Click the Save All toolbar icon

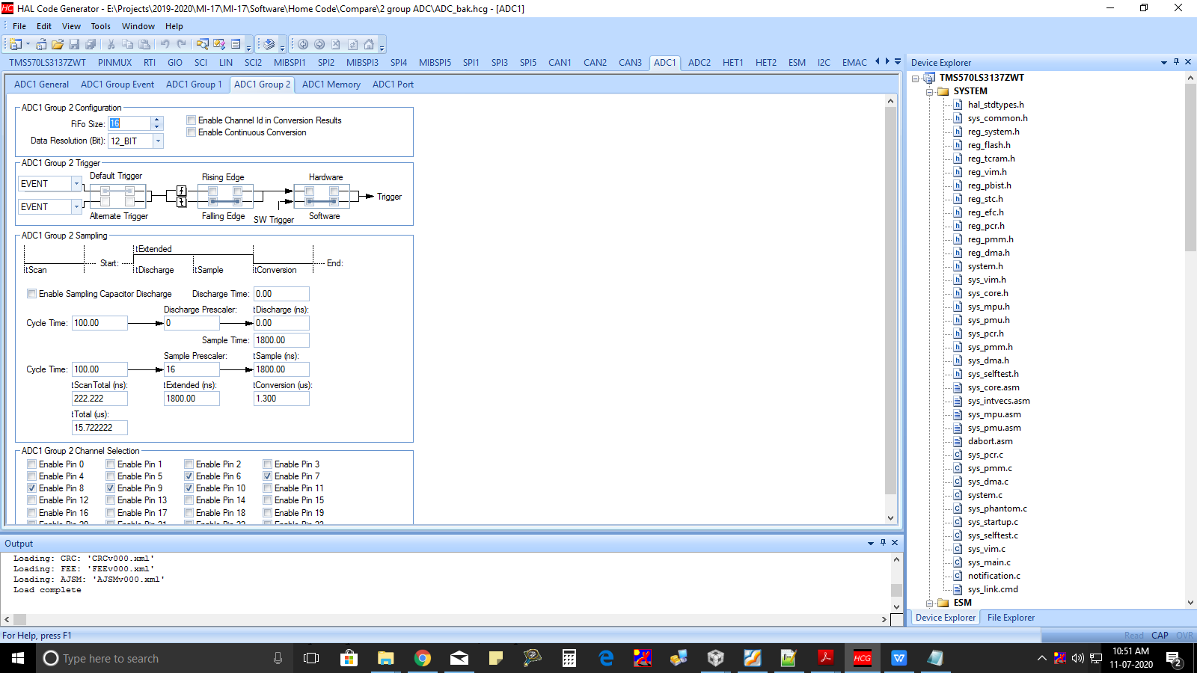tap(91, 45)
